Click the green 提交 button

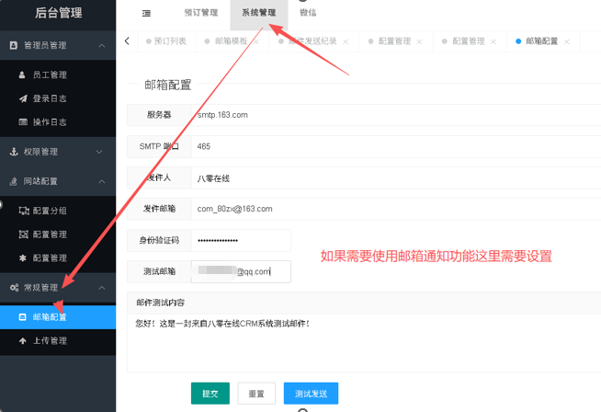pyautogui.click(x=210, y=394)
